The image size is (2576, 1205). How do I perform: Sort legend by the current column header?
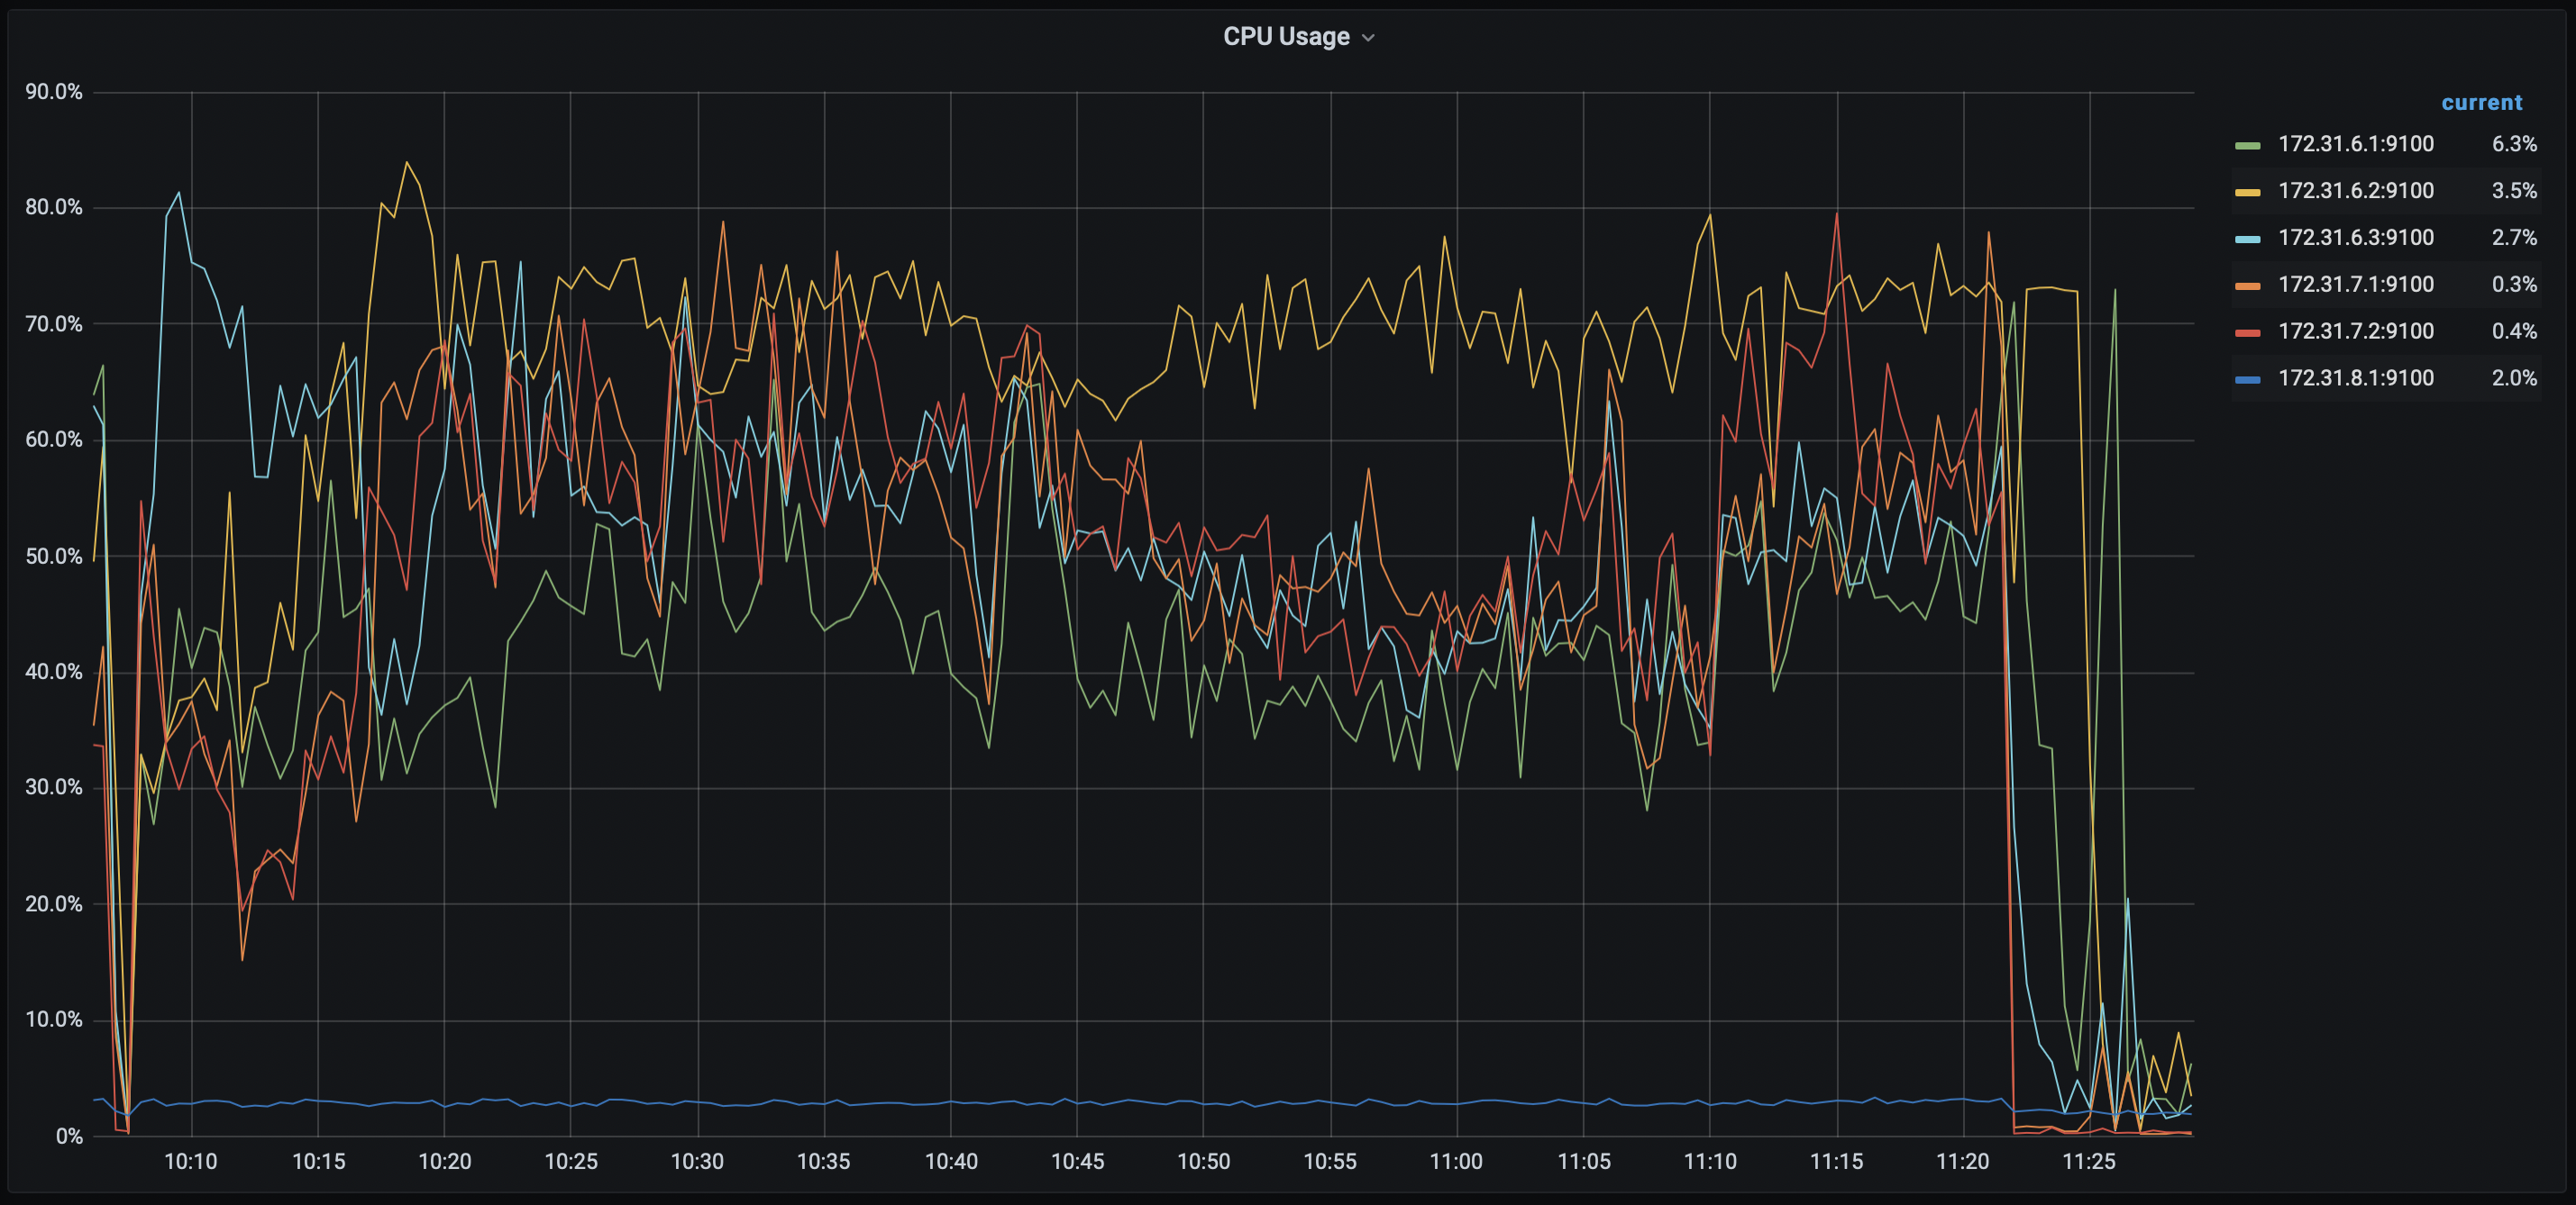2481,103
